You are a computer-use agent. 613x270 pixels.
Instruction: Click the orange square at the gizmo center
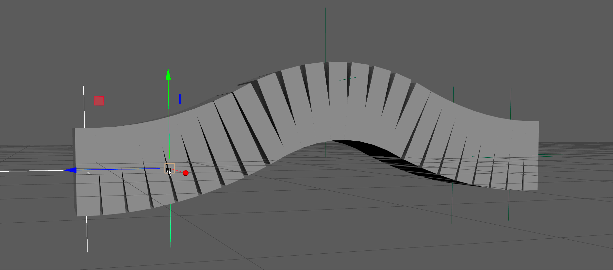coord(170,168)
